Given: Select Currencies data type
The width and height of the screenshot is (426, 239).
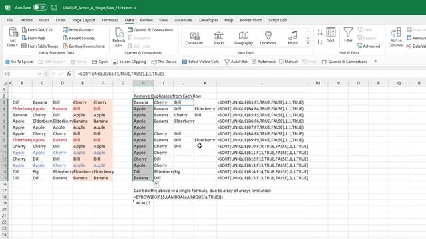Looking at the screenshot, I should [194, 38].
